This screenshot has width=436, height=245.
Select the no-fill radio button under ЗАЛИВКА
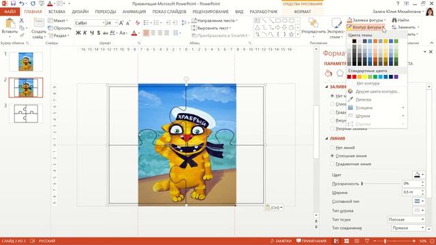[332, 96]
